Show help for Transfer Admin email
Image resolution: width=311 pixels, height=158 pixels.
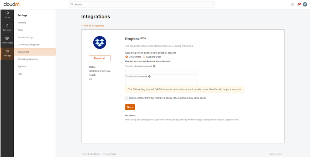click(149, 77)
